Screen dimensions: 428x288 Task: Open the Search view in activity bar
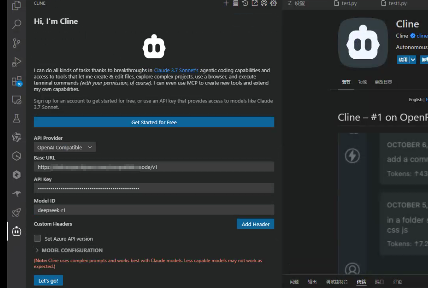[16, 24]
